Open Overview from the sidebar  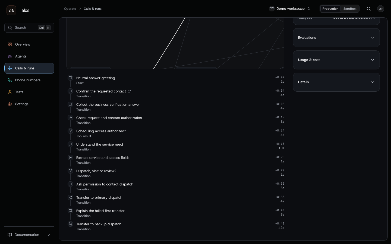29,44
